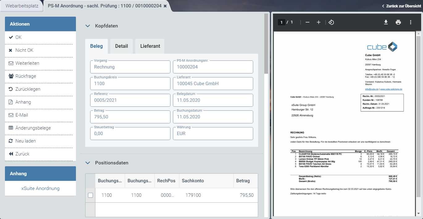Click the PDF page number field
423x219 pixels.
[x=281, y=22]
